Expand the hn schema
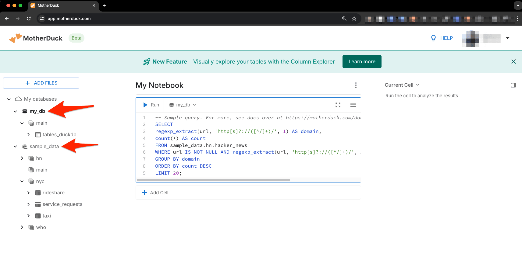522x257 pixels. pos(22,158)
